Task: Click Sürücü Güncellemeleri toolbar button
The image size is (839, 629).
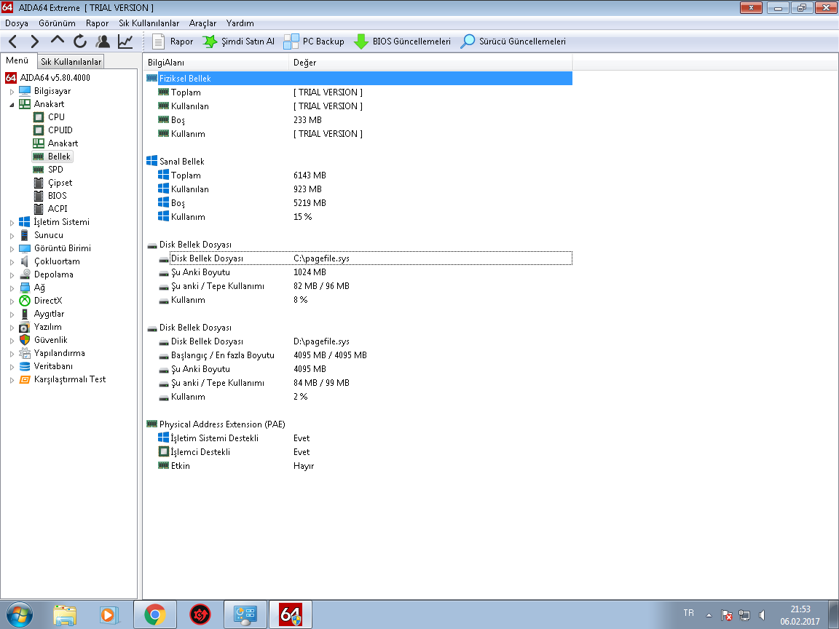Action: pos(513,41)
